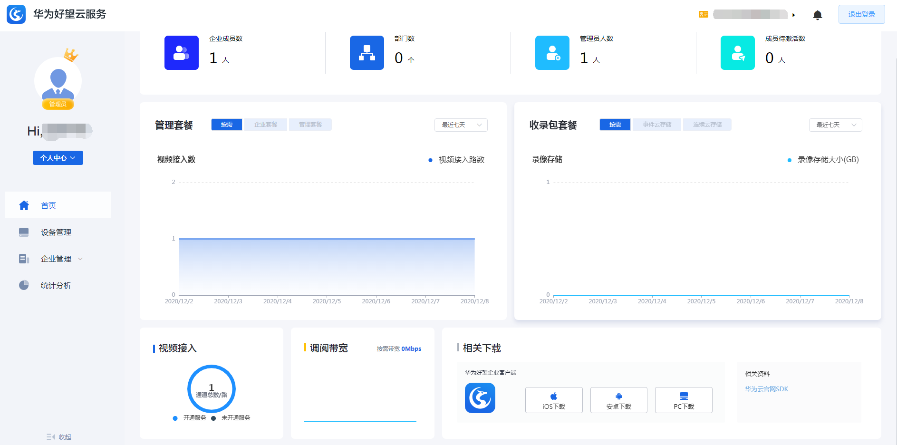897x445 pixels.
Task: Collapse the sidebar with the 收起 control
Action: [59, 437]
